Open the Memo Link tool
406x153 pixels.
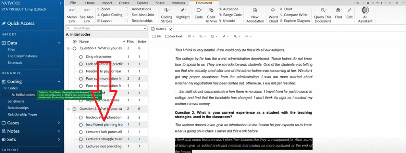point(72,15)
